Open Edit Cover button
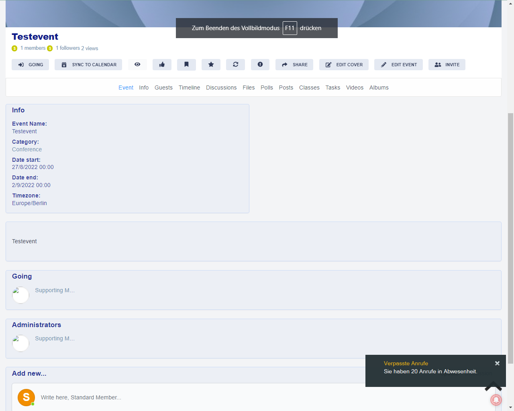 pos(344,65)
